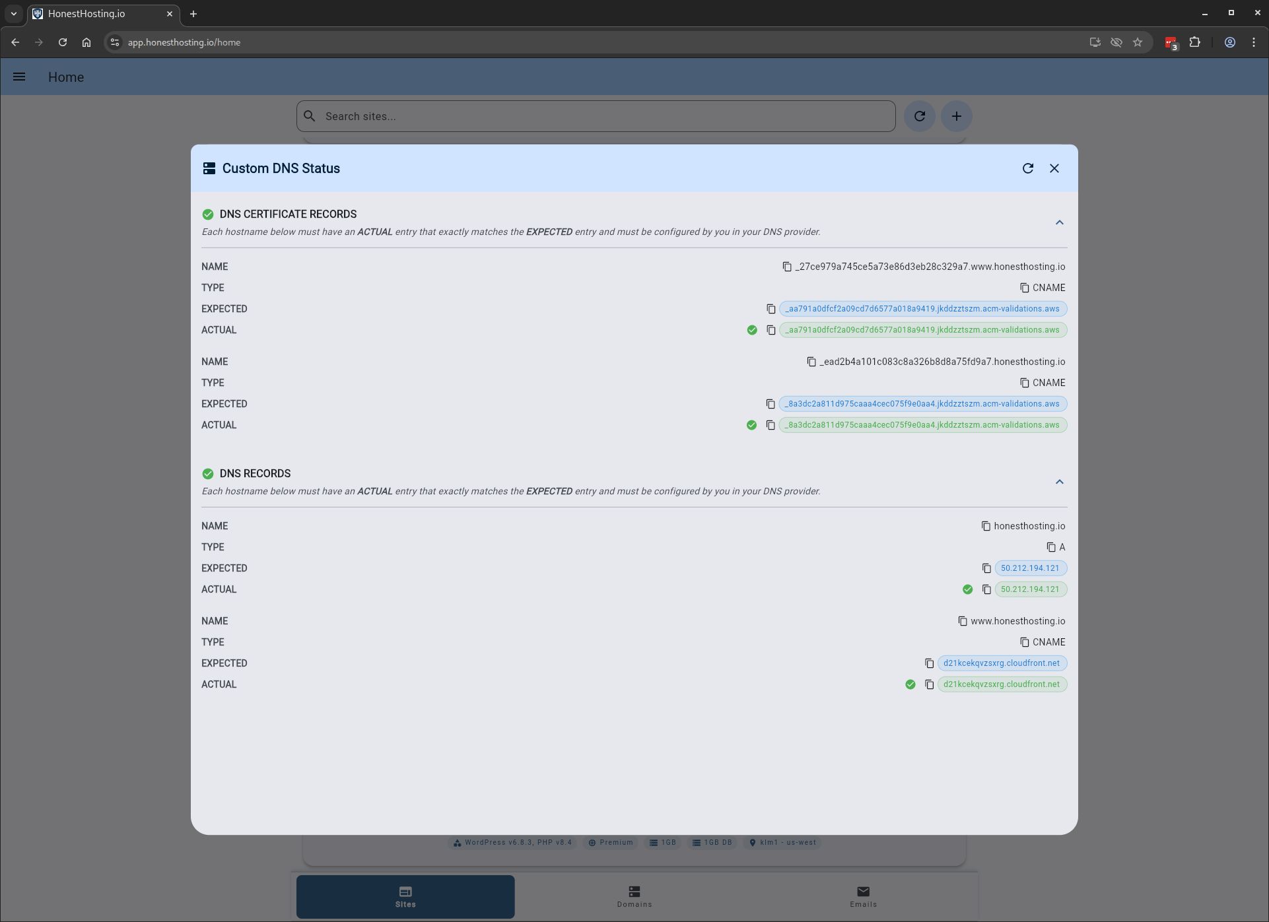Click the actual _8a3dc2a811 acm-validations chip
The image size is (1269, 922).
pos(922,425)
